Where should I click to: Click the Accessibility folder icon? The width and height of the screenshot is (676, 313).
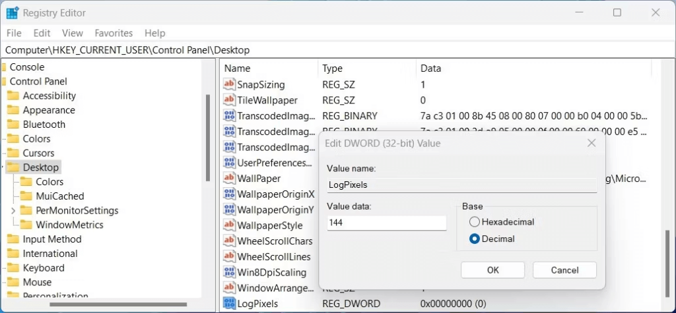point(13,96)
